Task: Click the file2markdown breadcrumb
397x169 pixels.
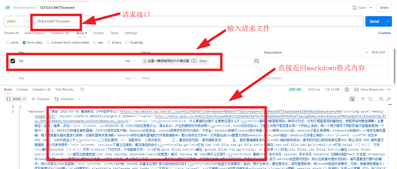Action: (24, 8)
